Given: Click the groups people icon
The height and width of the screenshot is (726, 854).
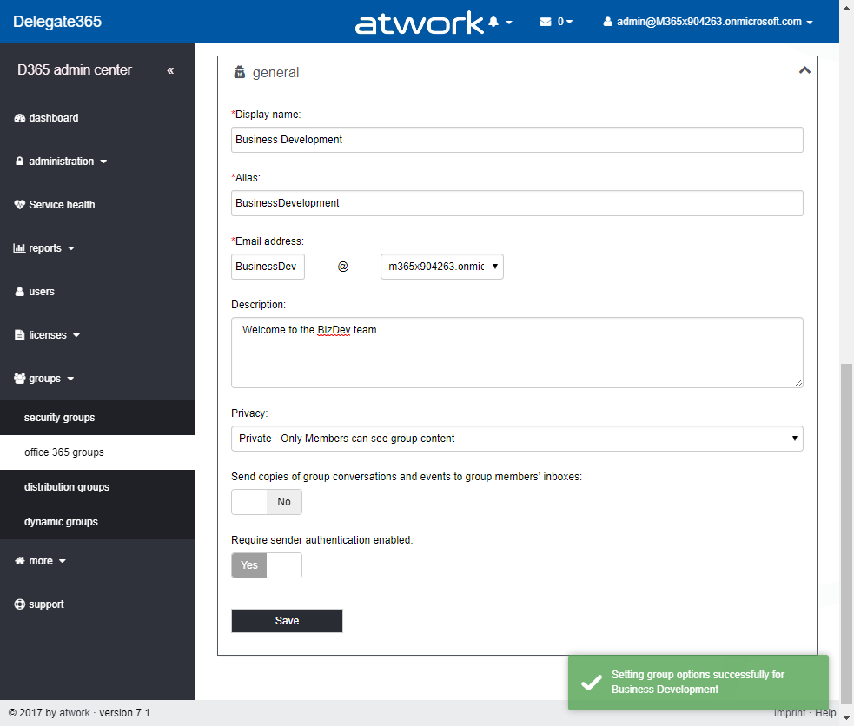Looking at the screenshot, I should pos(20,379).
